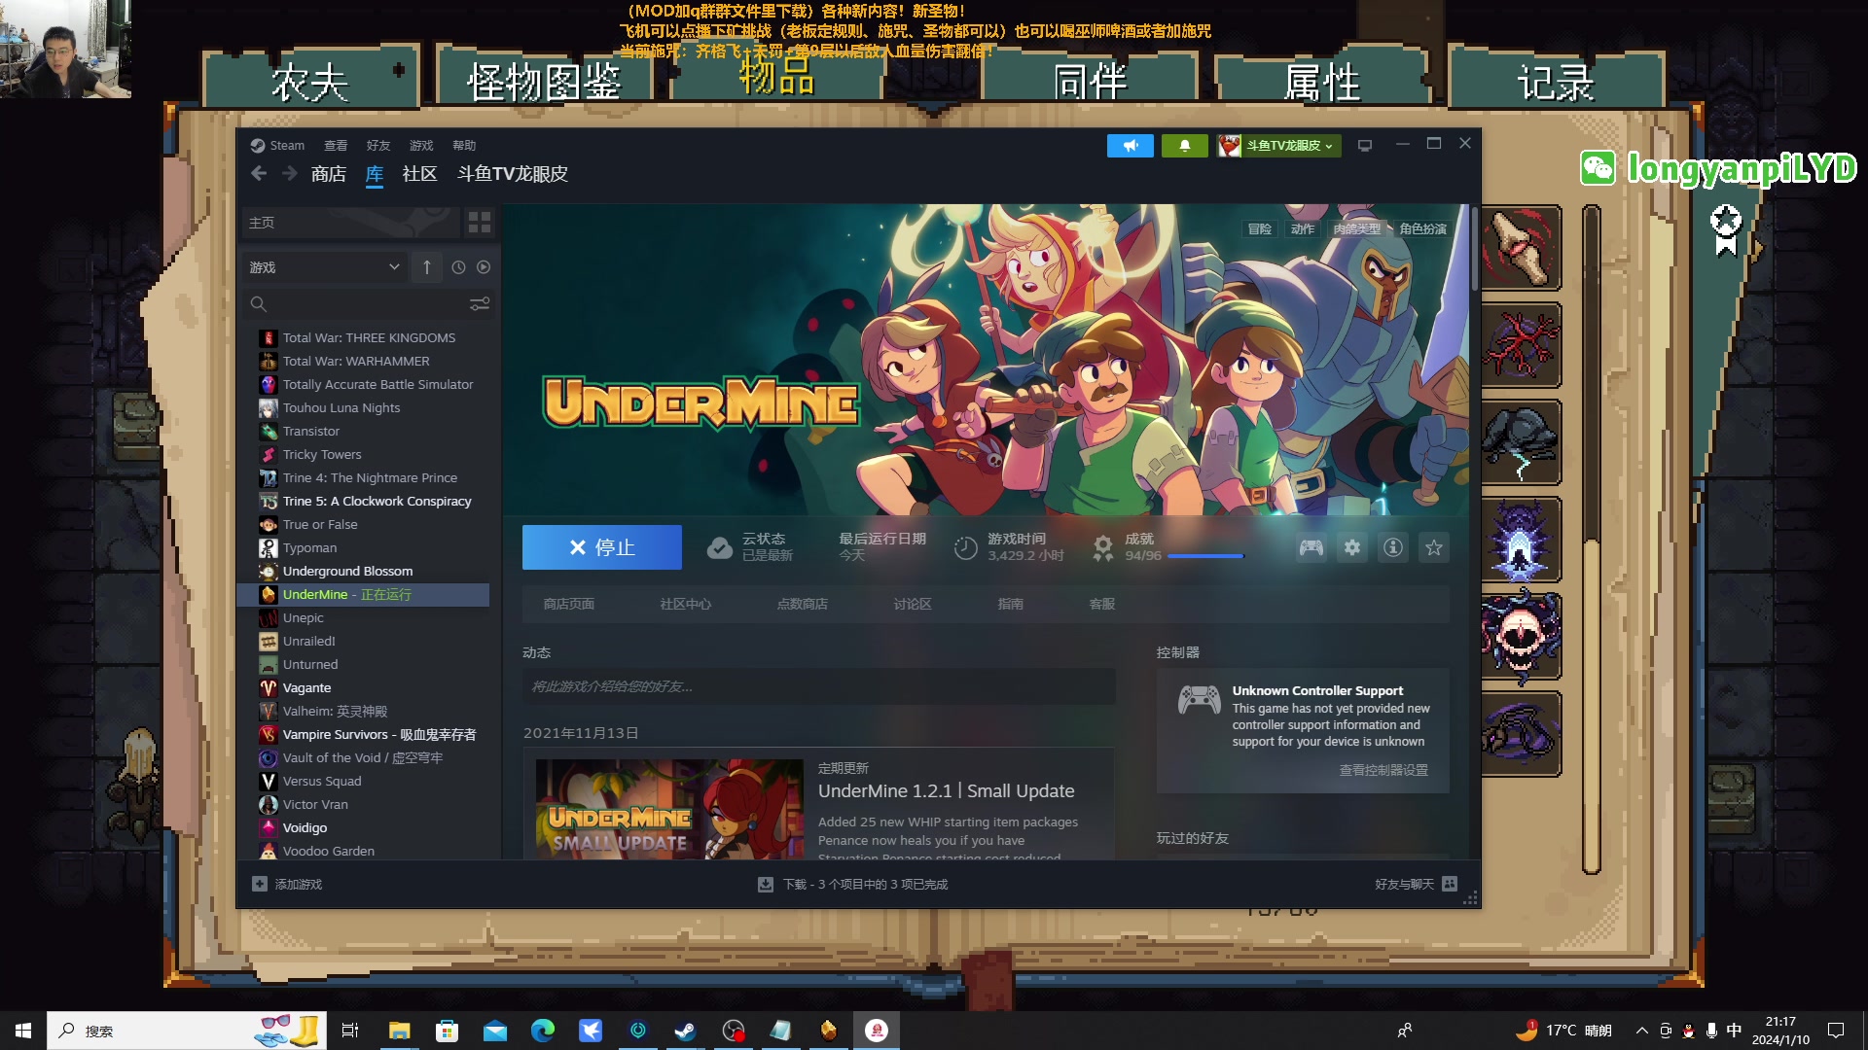
Task: Switch to the 商店 tab
Action: pos(329,174)
